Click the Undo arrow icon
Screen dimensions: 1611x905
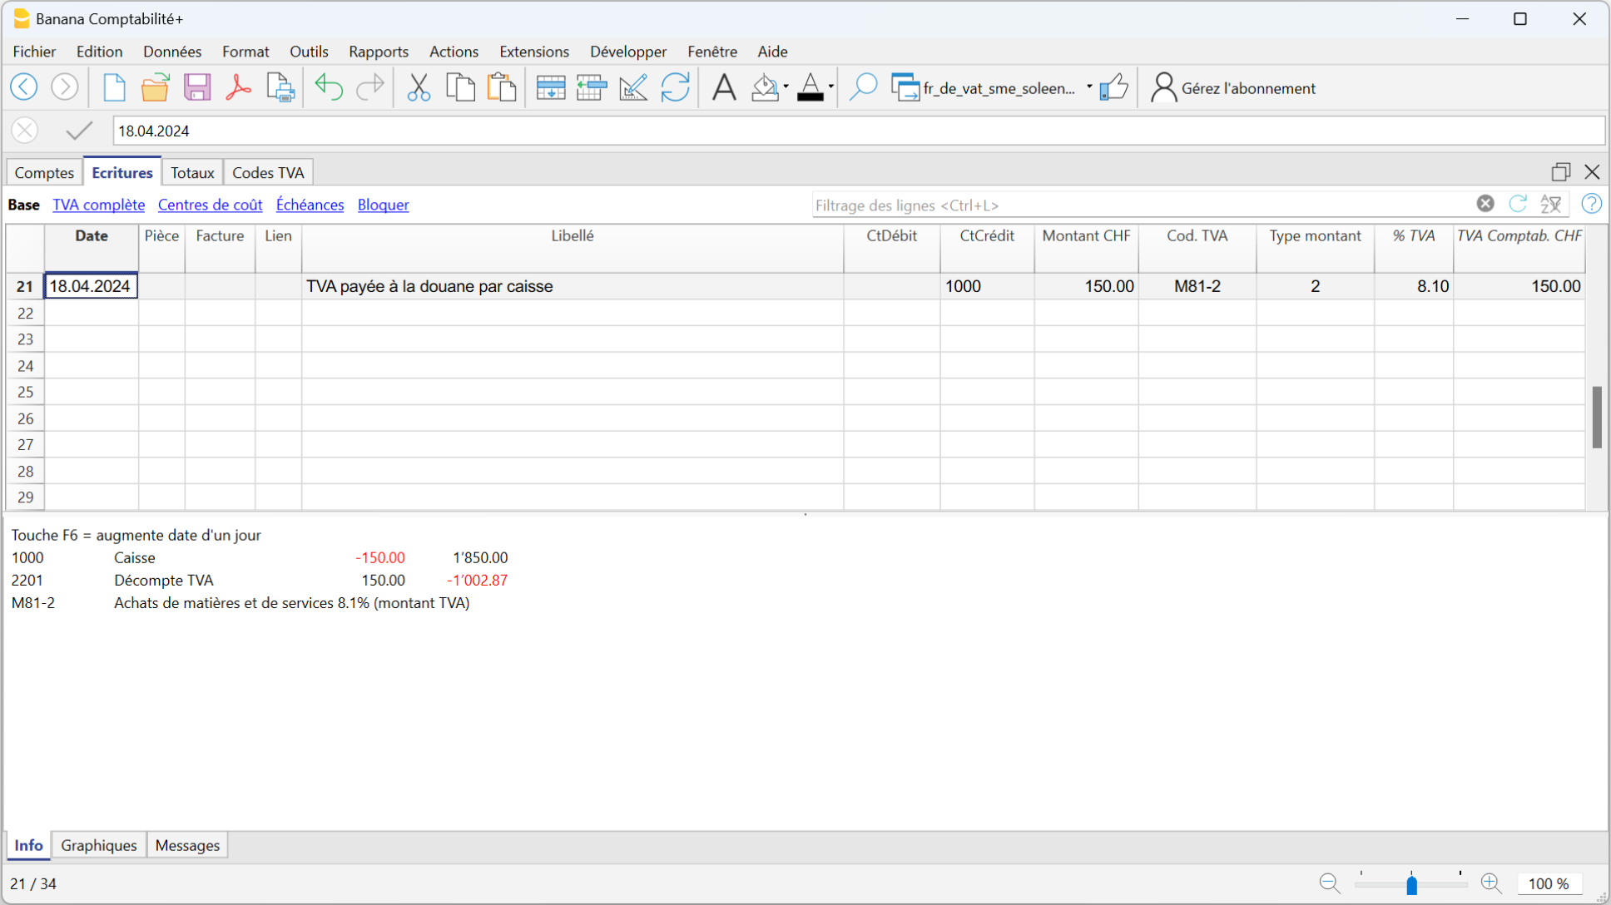tap(329, 87)
